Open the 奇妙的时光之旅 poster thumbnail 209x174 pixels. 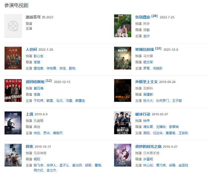[x=123, y=155]
